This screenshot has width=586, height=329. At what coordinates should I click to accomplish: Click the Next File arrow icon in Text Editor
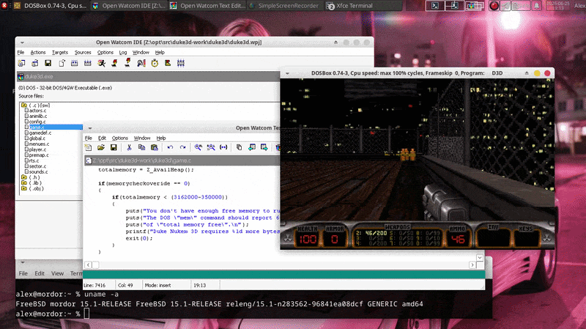264,148
